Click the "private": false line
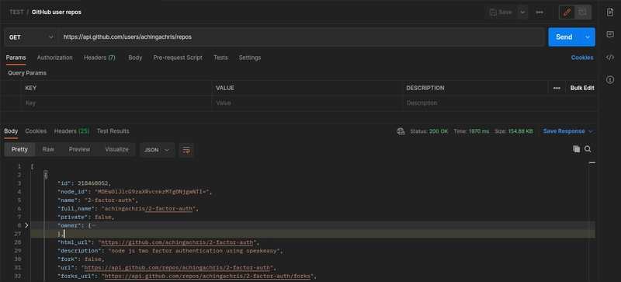621x282 pixels. 85,217
